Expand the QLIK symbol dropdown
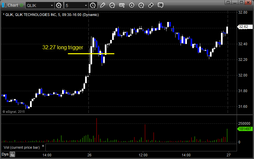Screen dimensions: 254x159 pos(52,5)
